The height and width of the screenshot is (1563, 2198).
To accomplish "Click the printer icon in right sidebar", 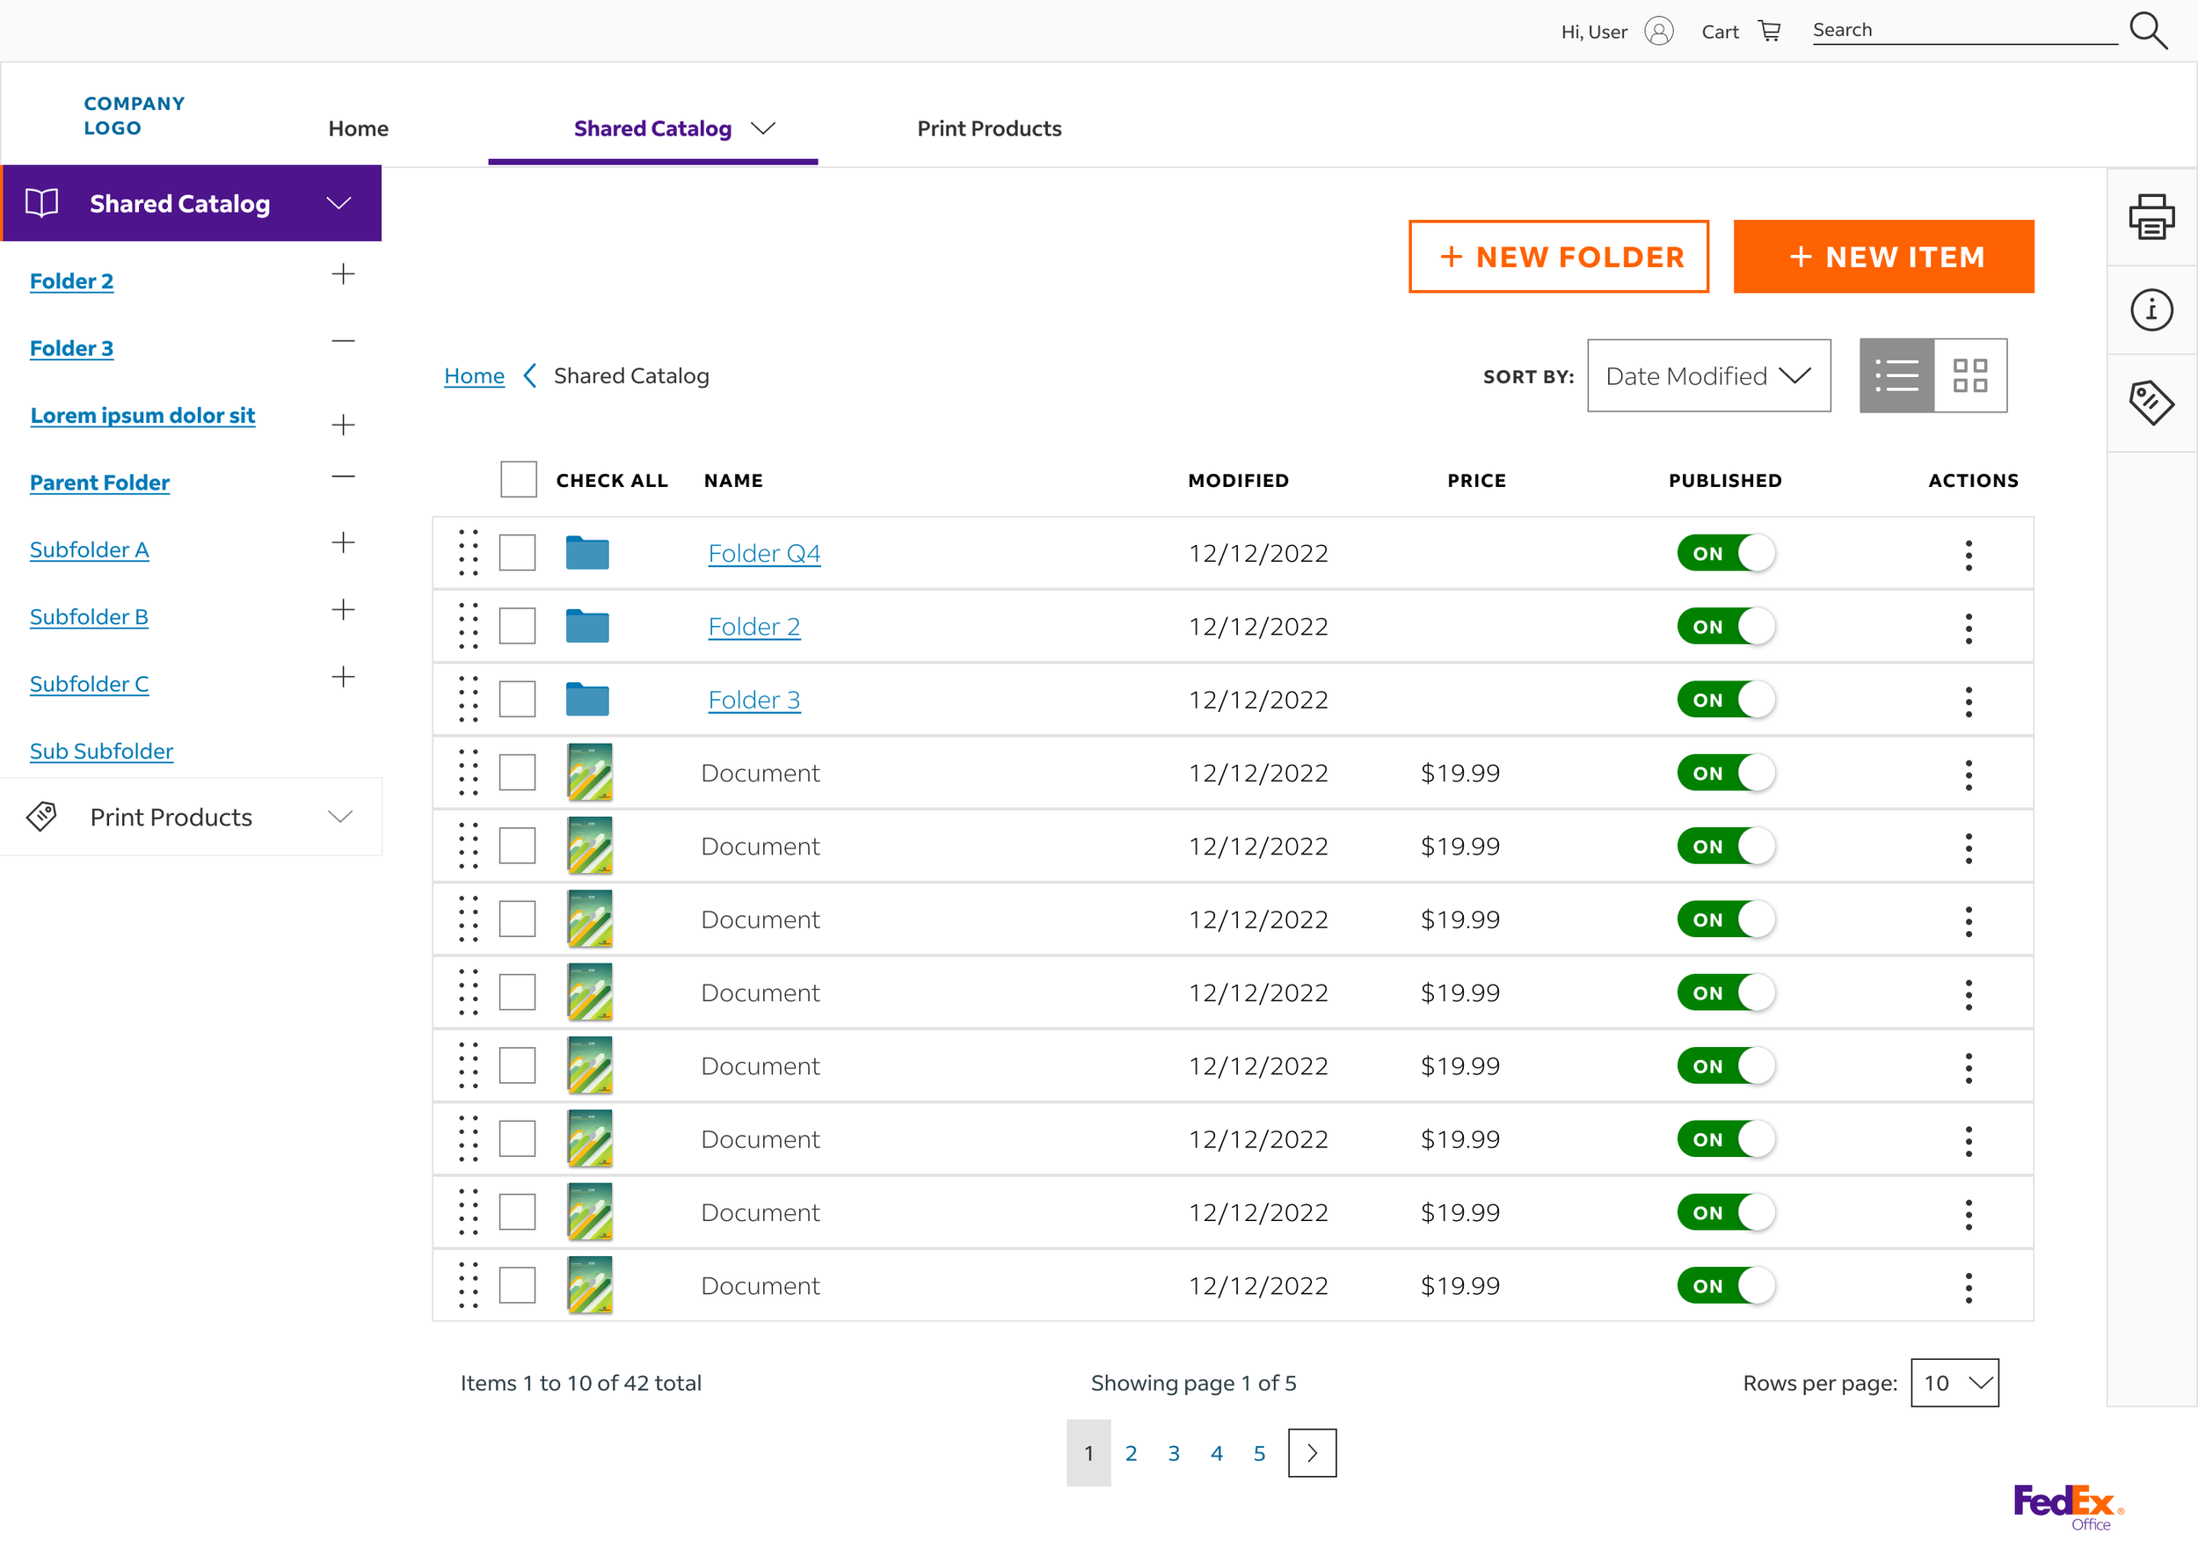I will [2151, 217].
